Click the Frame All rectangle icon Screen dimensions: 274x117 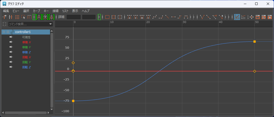point(107,17)
